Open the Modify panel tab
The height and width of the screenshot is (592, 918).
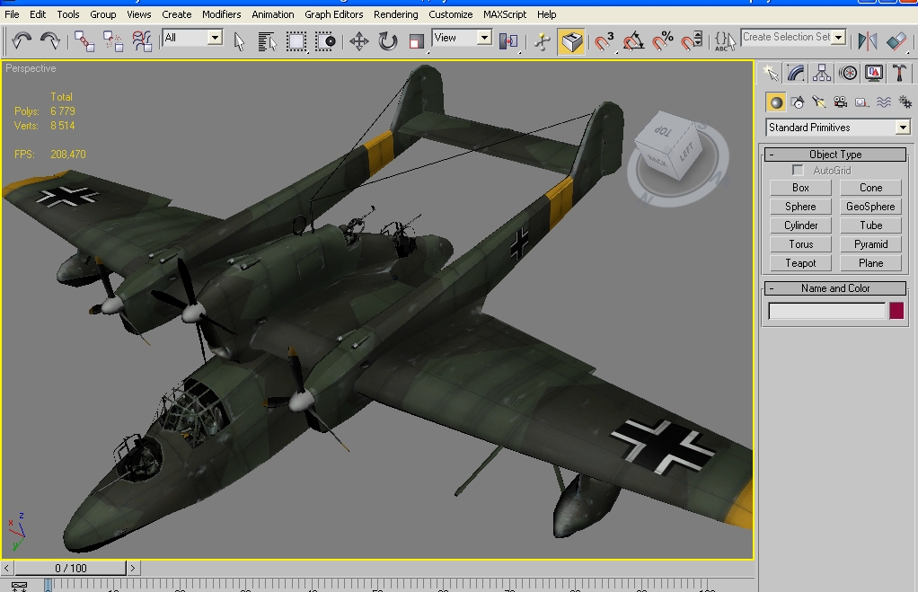click(x=796, y=73)
